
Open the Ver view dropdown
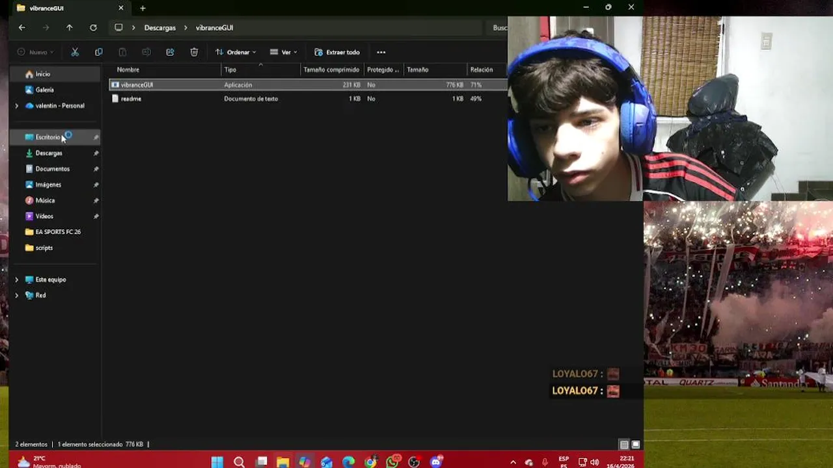[x=283, y=52]
